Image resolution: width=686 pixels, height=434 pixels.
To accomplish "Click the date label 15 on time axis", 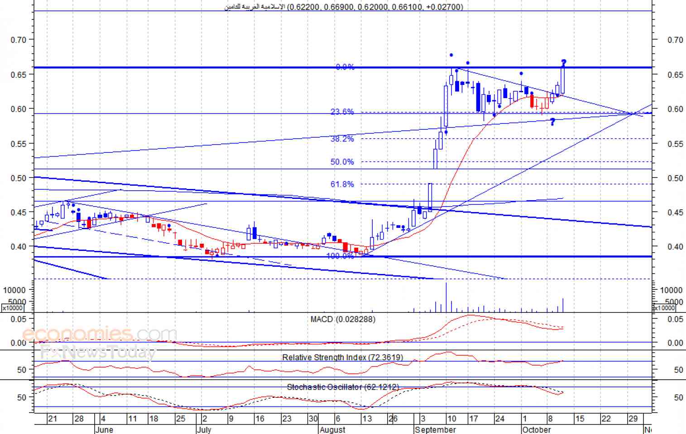I will point(580,419).
